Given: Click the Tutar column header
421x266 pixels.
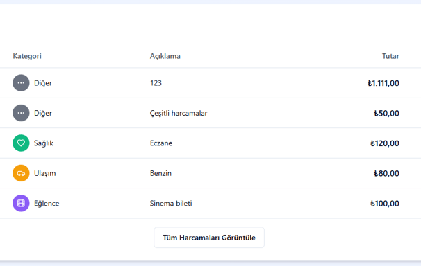Looking at the screenshot, I should (x=390, y=56).
